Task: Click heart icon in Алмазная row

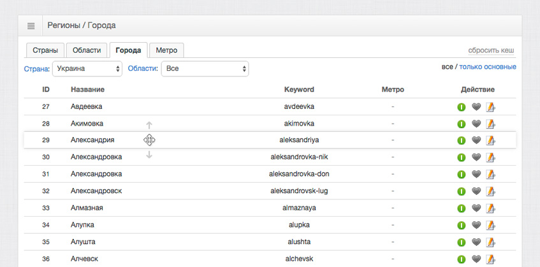Action: point(476,208)
